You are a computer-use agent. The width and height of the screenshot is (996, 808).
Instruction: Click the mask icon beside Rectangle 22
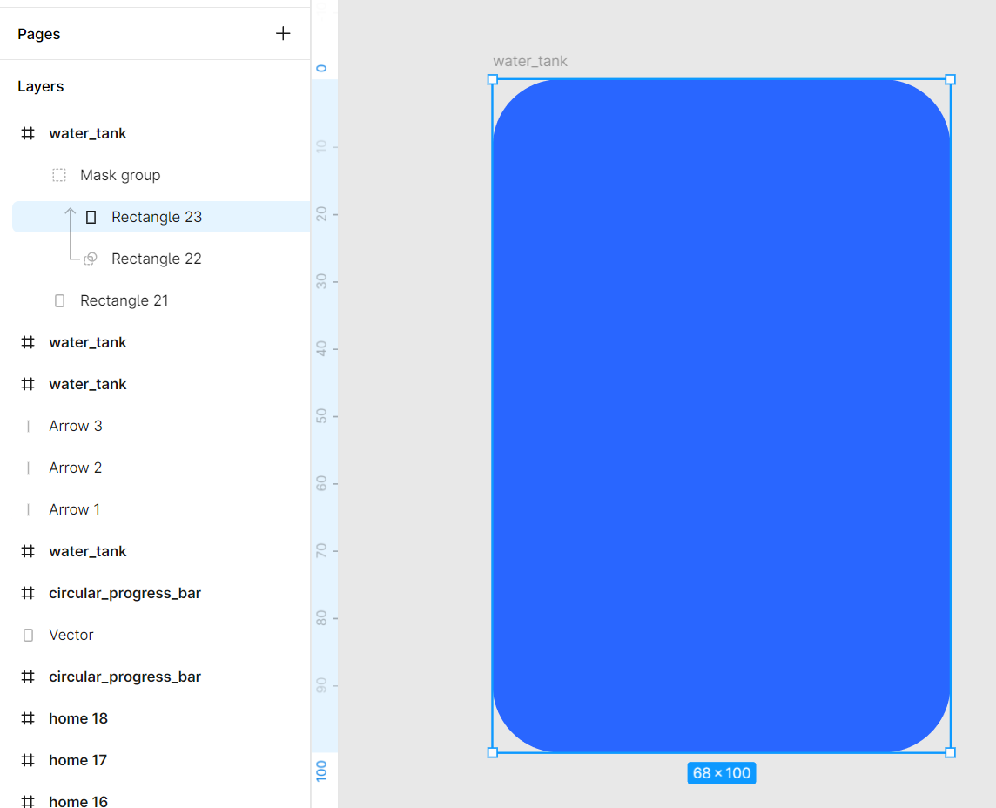click(x=90, y=259)
